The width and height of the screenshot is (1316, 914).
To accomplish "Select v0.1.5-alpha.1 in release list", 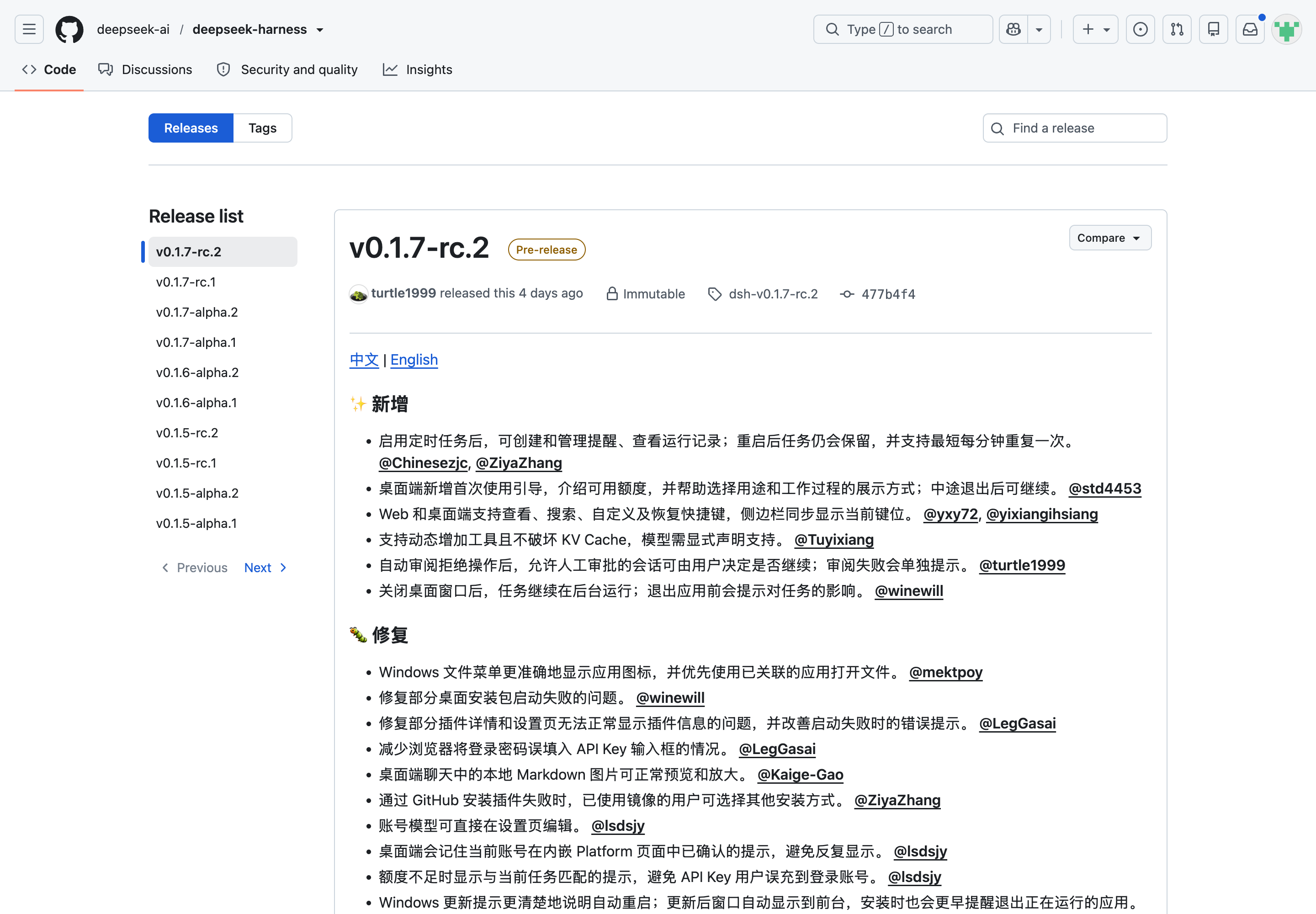I will 223,523.
